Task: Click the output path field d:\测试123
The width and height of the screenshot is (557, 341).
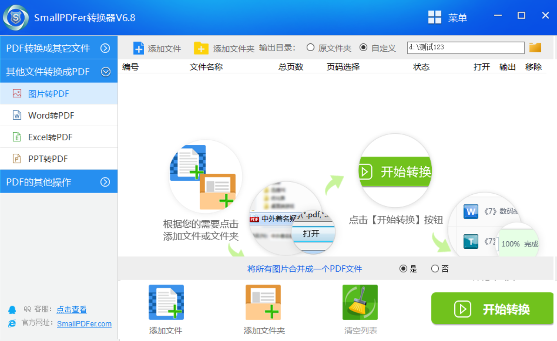Action: 466,47
